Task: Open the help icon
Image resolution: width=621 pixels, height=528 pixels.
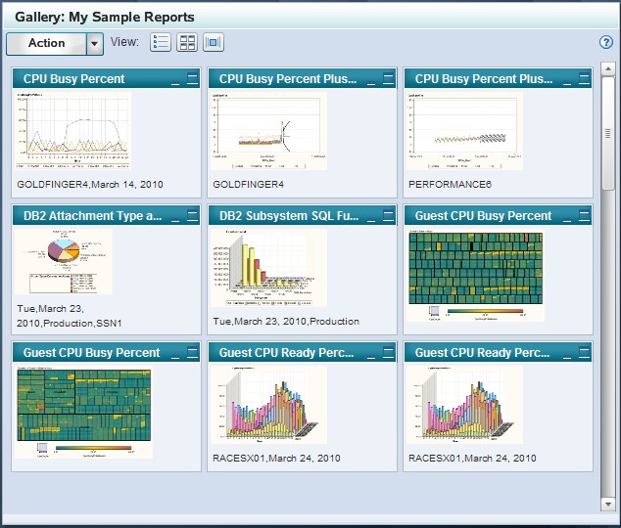Action: point(606,42)
